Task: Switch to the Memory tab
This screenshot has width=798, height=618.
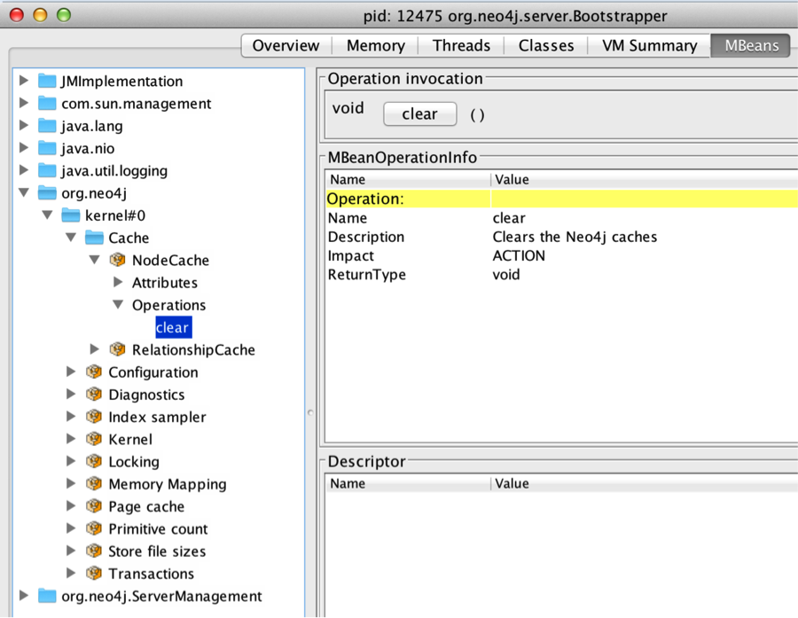Action: [376, 46]
